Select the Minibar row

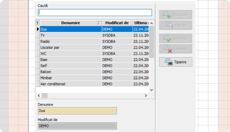click(x=71, y=78)
